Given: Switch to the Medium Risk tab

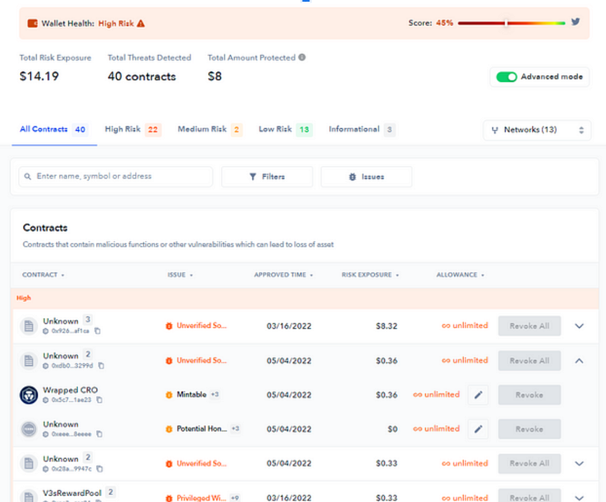Looking at the screenshot, I should point(210,129).
